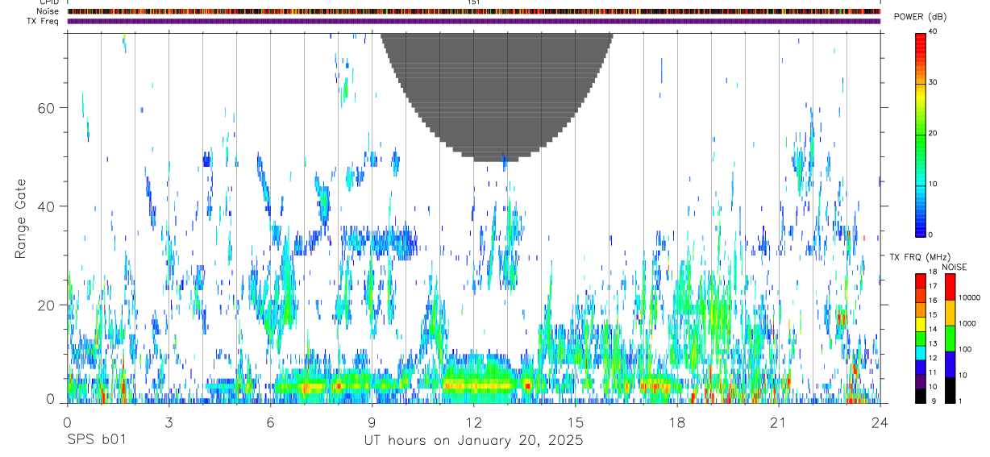Click x-axis tick label '15'
990x457 pixels.
[x=575, y=422]
